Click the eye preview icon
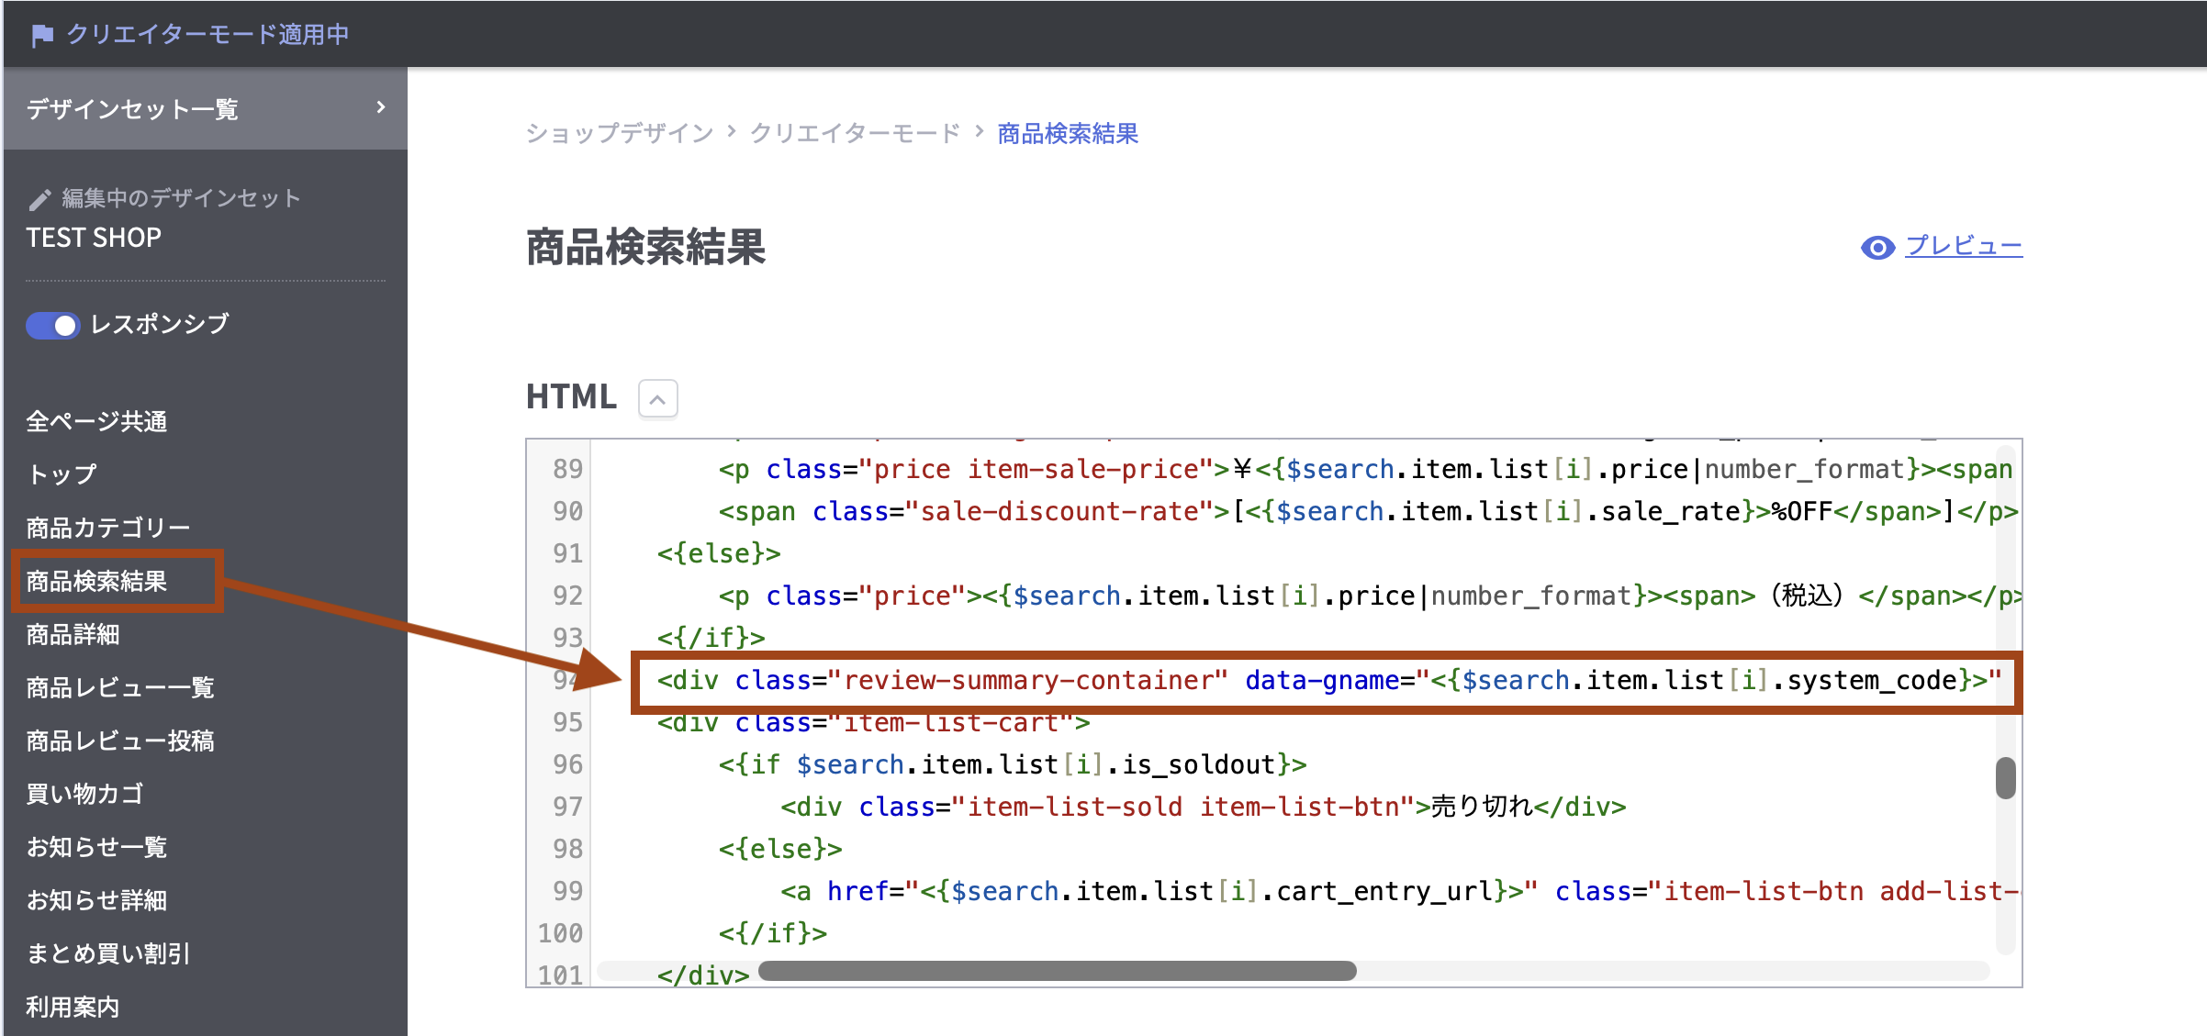The image size is (2207, 1036). pos(1877,248)
